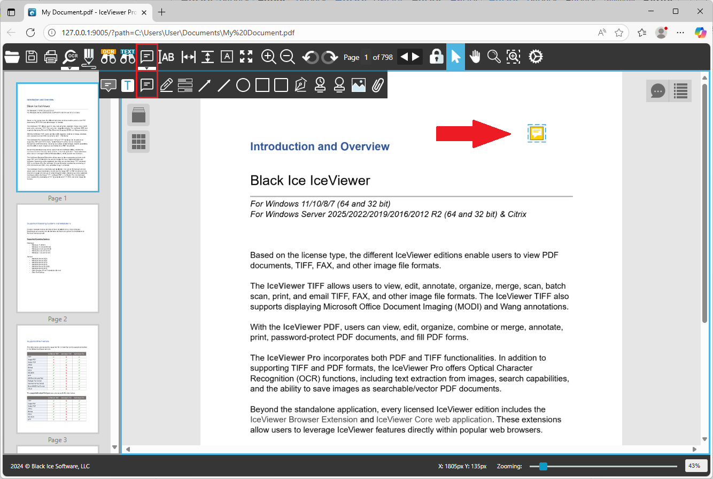The image size is (713, 479).
Task: Choose the redaction bars annotation tool
Action: point(185,85)
